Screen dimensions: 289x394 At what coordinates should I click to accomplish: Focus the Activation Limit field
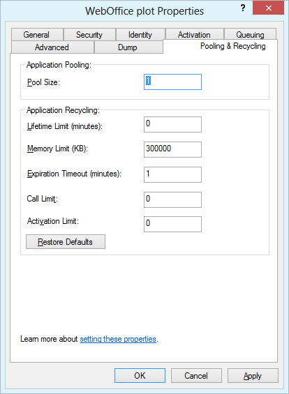click(172, 224)
